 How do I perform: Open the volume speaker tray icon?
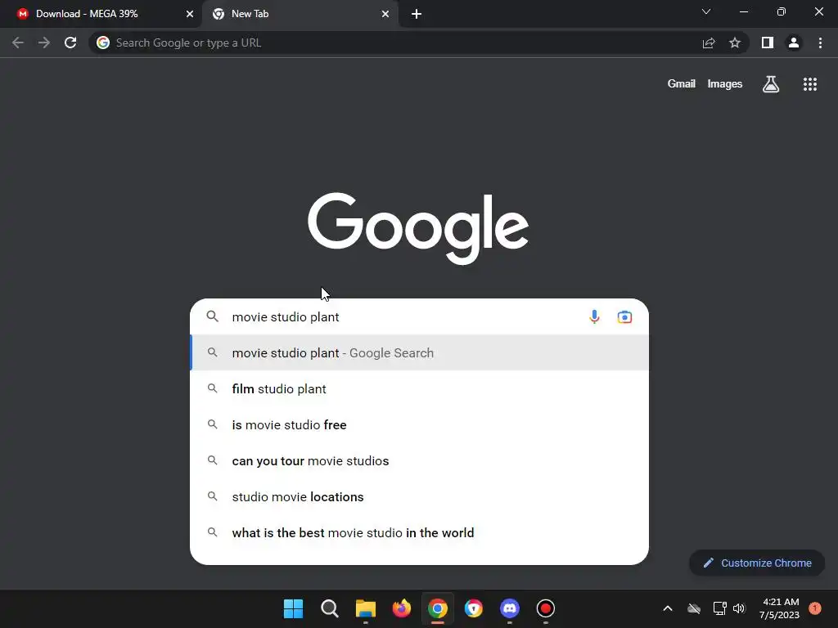point(739,608)
